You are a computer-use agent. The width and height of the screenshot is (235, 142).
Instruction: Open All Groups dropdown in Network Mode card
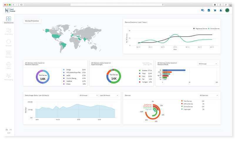(208, 64)
